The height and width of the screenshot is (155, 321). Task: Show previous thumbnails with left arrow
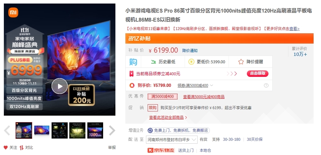[x=7, y=130]
